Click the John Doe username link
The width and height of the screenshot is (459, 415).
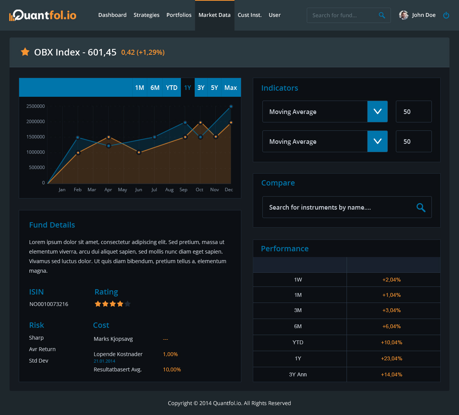tap(424, 15)
